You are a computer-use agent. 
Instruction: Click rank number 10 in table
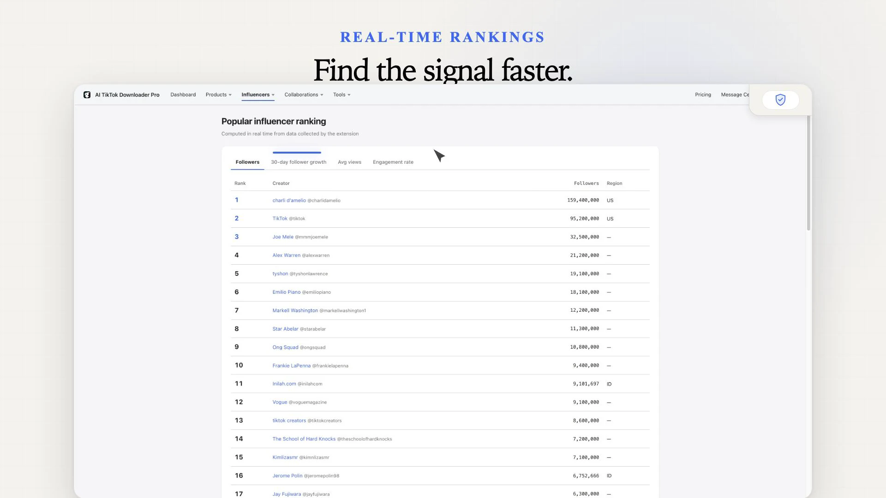pyautogui.click(x=239, y=366)
